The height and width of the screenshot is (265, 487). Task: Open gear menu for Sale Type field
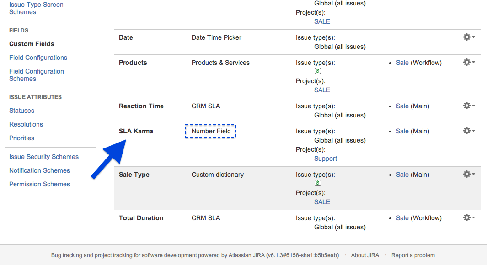[469, 174]
